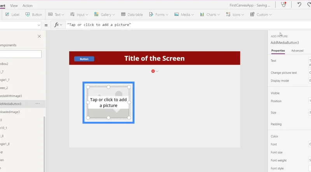Click the Display mode property label
This screenshot has height=172, width=311.
(x=280, y=81)
